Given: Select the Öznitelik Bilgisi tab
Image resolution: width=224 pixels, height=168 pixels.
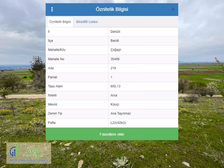Looking at the screenshot, I should [x=60, y=22].
